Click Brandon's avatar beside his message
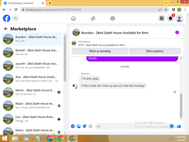The width and height of the screenshot is (189, 142). coord(75,86)
